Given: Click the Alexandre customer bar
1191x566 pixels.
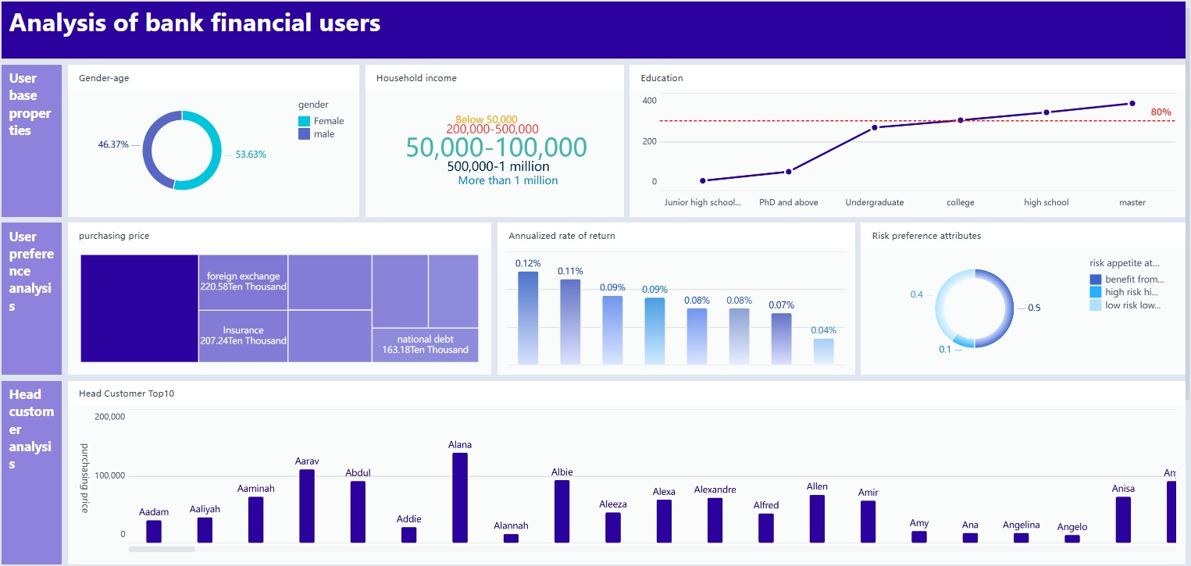Looking at the screenshot, I should point(715,520).
